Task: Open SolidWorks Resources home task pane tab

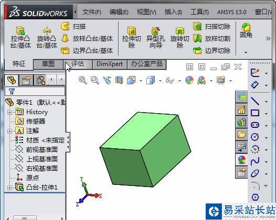Action: (241, 109)
